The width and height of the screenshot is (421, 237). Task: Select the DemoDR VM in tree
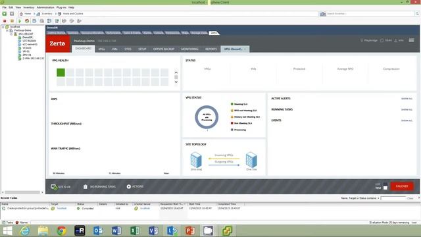[x=28, y=38]
